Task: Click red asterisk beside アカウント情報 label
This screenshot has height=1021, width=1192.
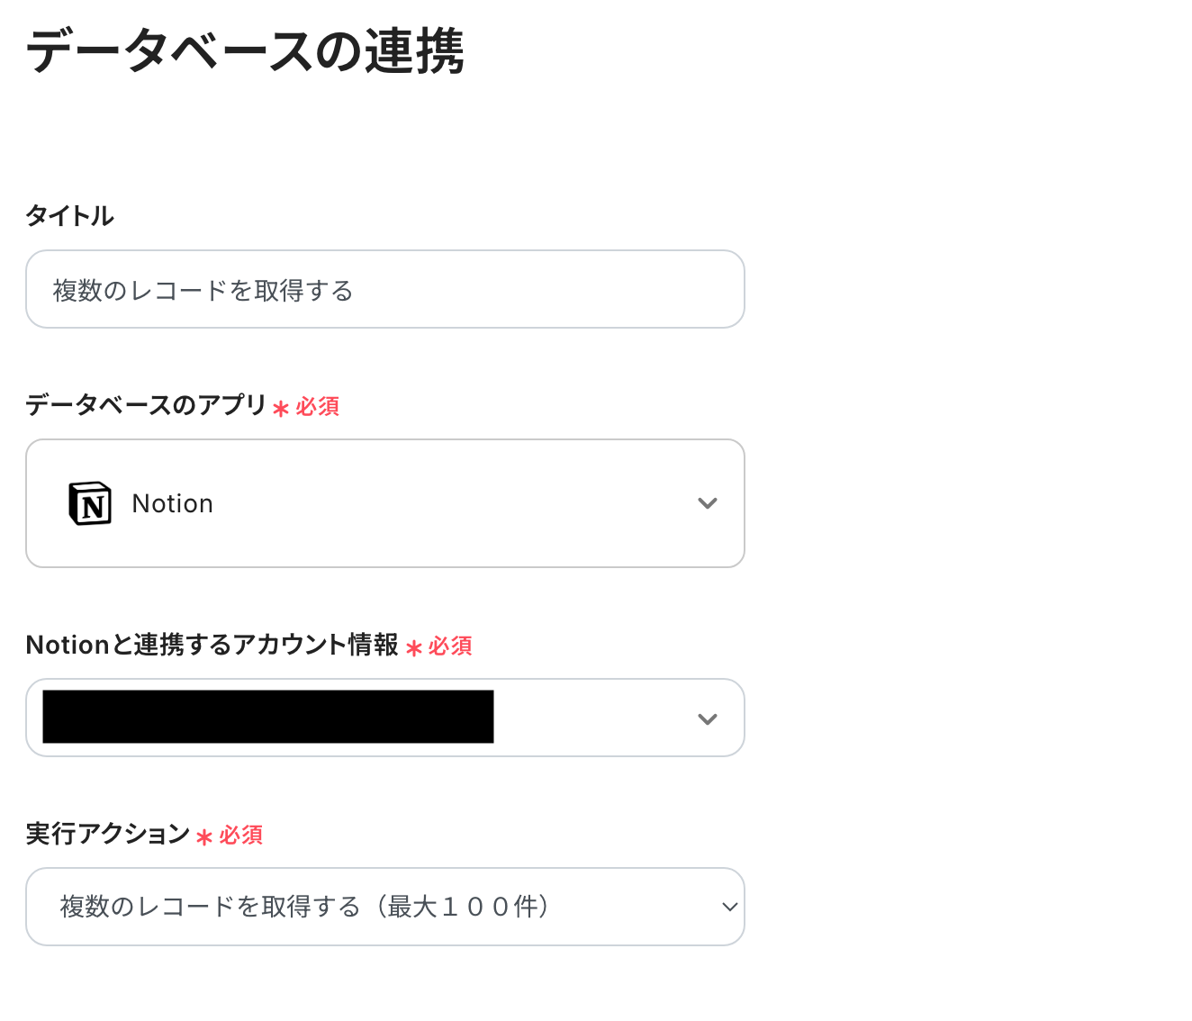Action: tap(414, 648)
